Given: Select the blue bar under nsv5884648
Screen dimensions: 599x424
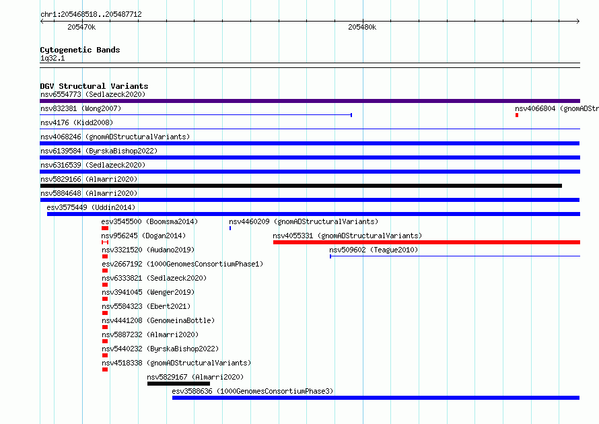Looking at the screenshot, I should [310, 200].
